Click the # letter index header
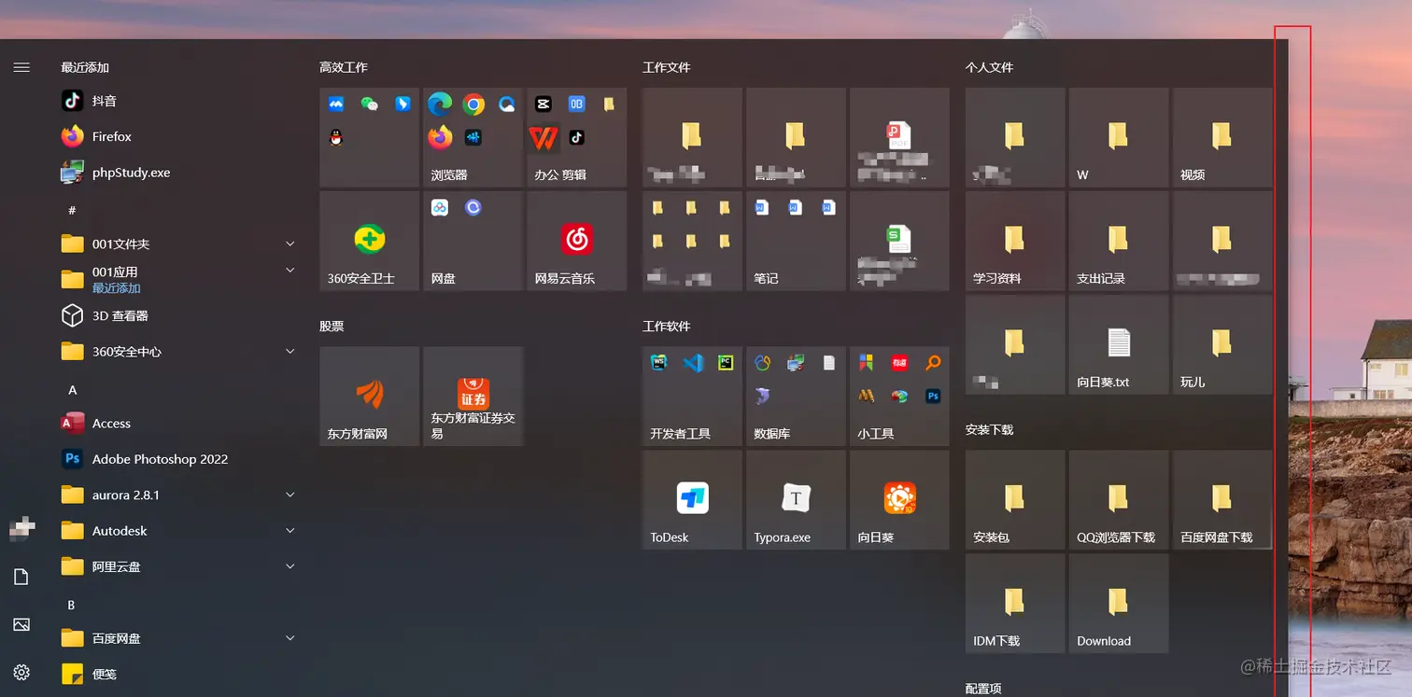The width and height of the screenshot is (1412, 697). coord(72,210)
